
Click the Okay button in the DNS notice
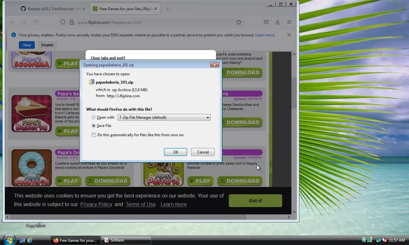pyautogui.click(x=27, y=45)
